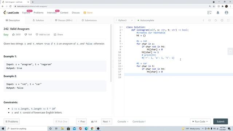Viewport: 233px width, 131px height.
Task: Collapse code fold at line 7
Action: click(122, 44)
